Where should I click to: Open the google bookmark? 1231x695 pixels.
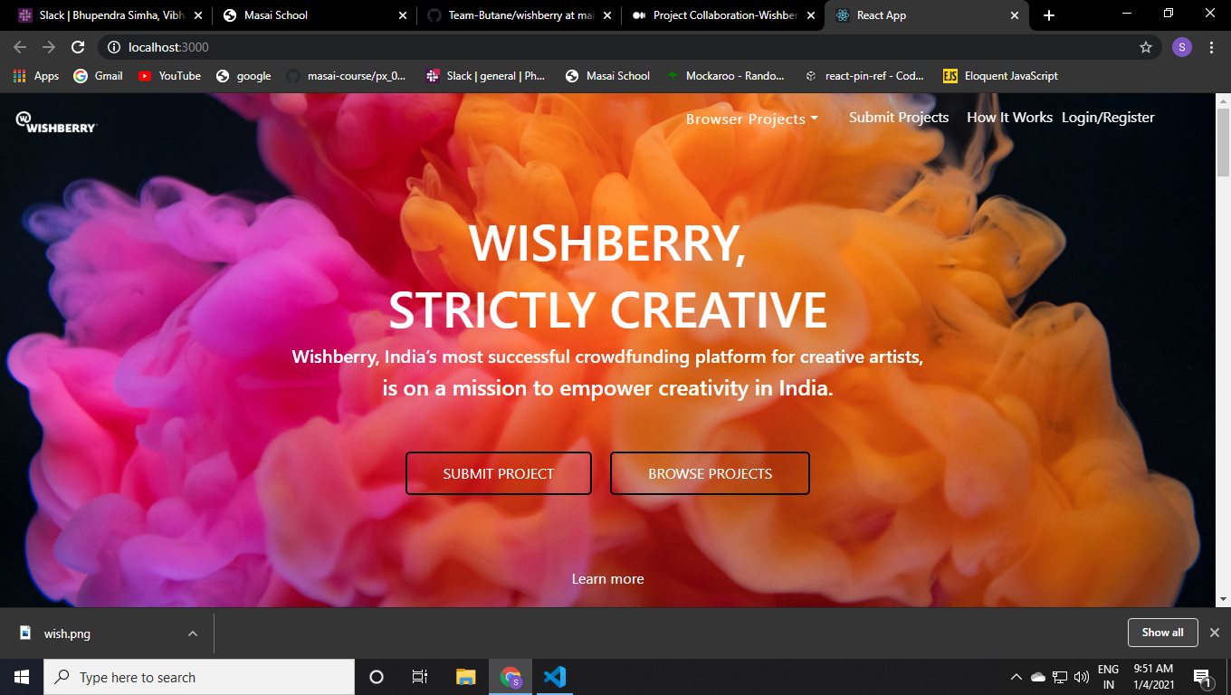click(243, 76)
